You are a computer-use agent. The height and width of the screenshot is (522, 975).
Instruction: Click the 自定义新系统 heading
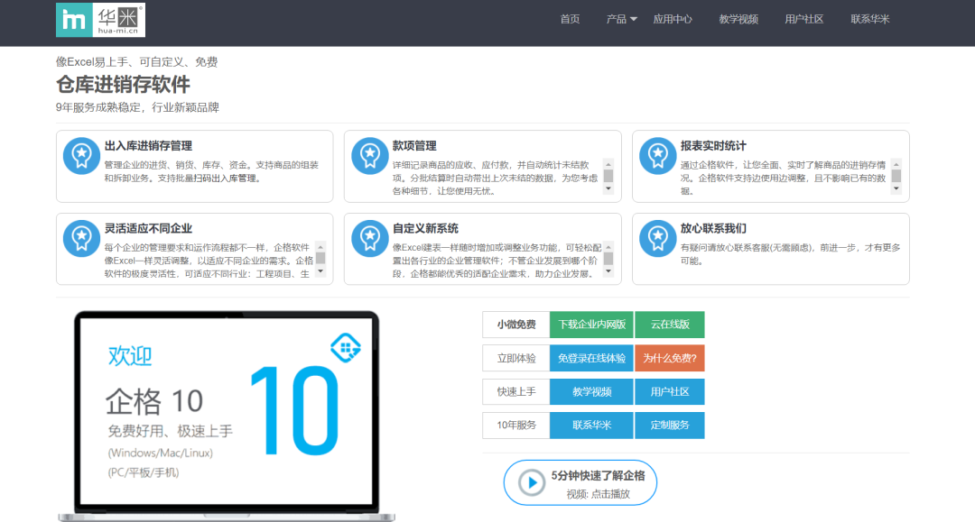tap(425, 228)
